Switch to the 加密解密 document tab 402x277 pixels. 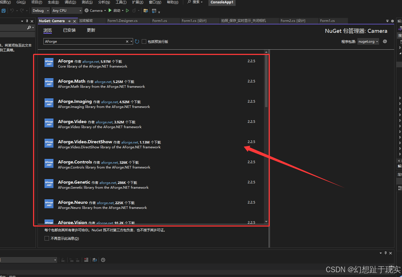tap(86, 21)
